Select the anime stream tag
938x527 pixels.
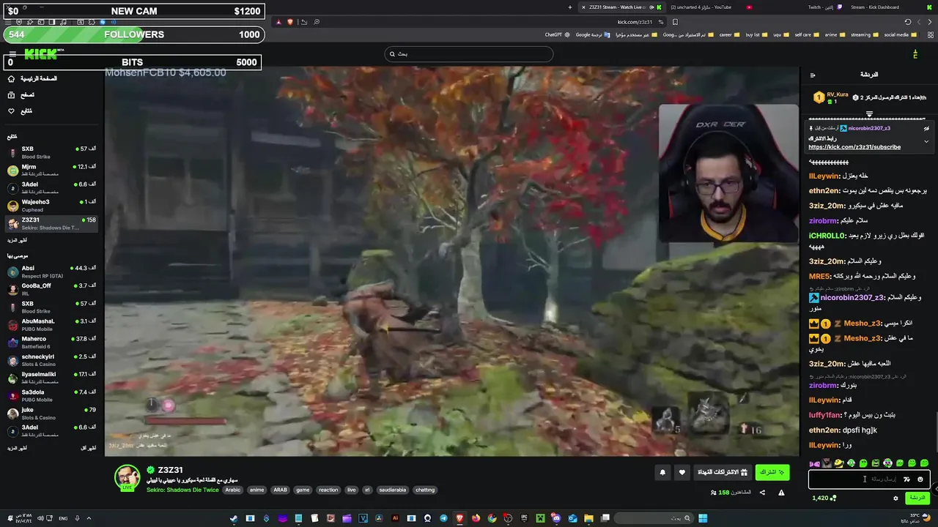coord(256,490)
